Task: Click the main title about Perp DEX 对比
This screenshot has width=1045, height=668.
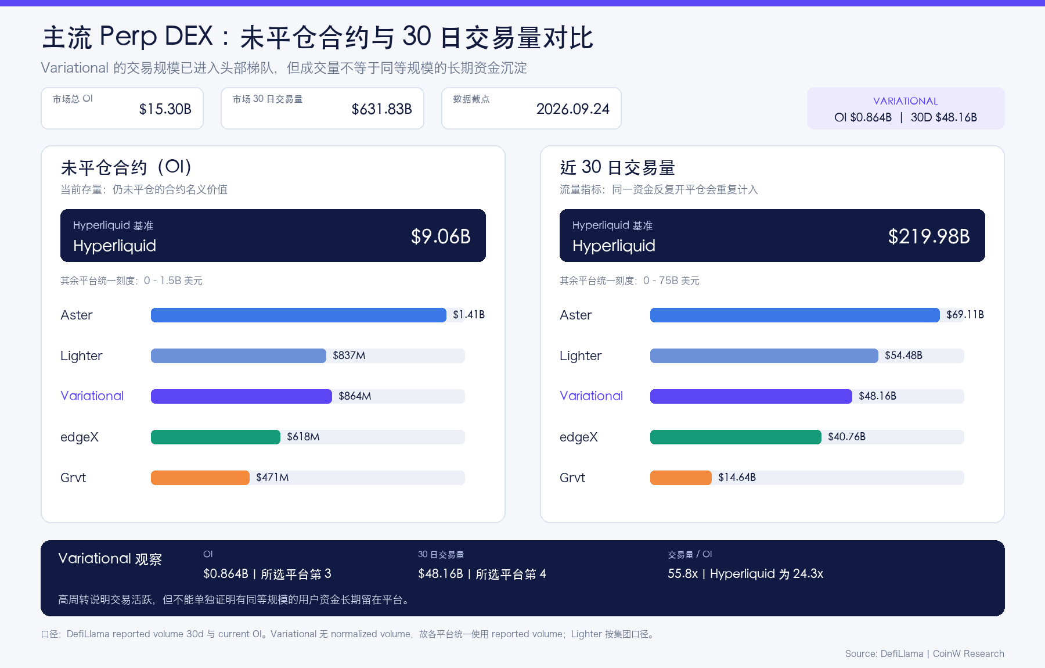Action: click(x=318, y=37)
